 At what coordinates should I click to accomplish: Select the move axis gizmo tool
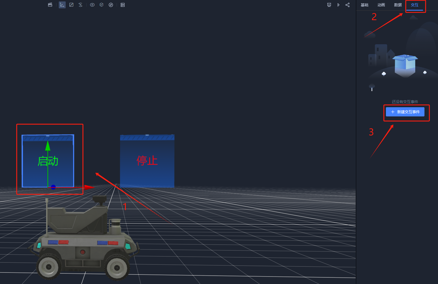tap(62, 5)
